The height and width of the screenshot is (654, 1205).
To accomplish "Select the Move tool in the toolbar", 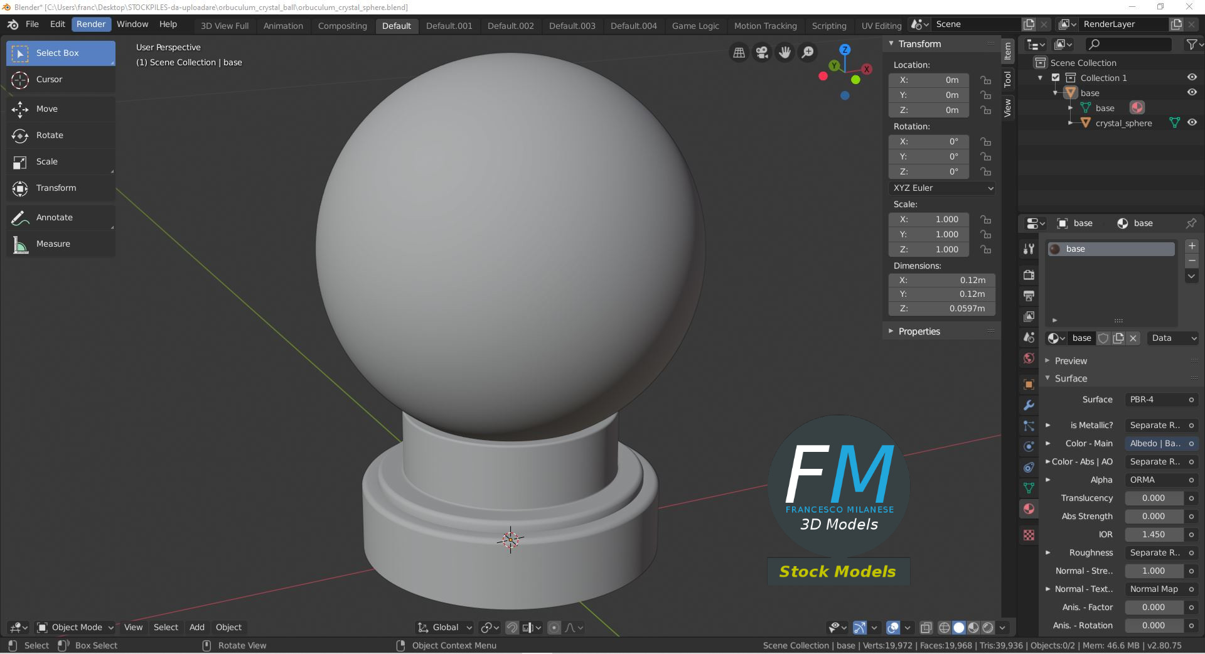I will 47,109.
